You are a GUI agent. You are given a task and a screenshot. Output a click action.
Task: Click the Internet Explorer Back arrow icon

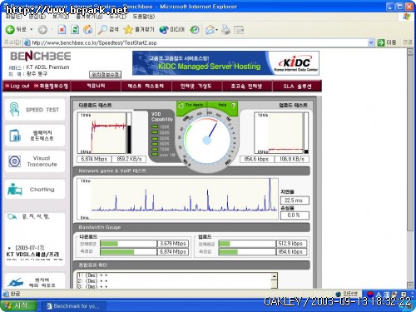(x=10, y=29)
